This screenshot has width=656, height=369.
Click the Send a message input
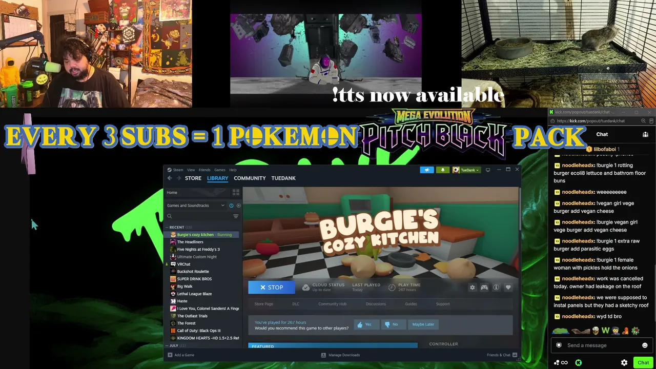pos(601,345)
